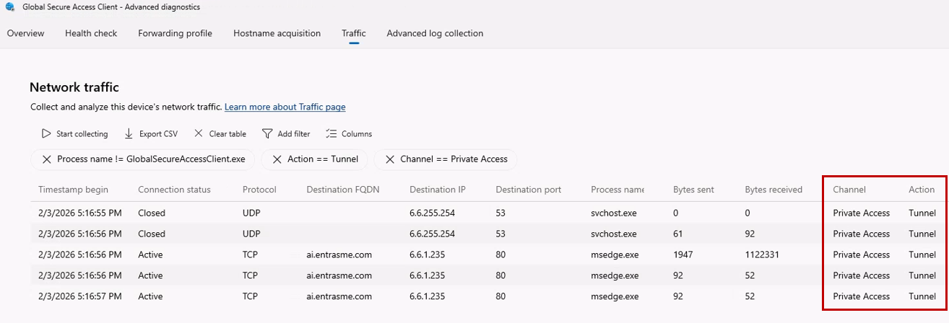Sort by Protocol column header
Screen dimensions: 949x323
[x=259, y=190]
